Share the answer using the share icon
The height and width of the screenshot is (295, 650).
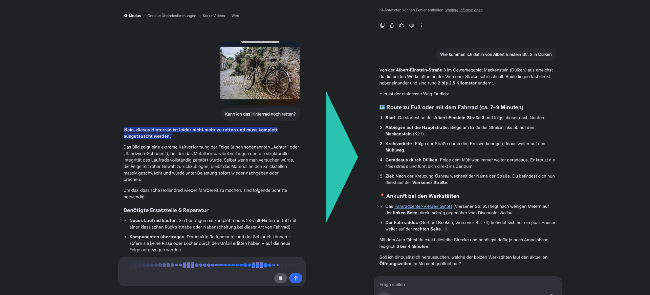(x=392, y=25)
